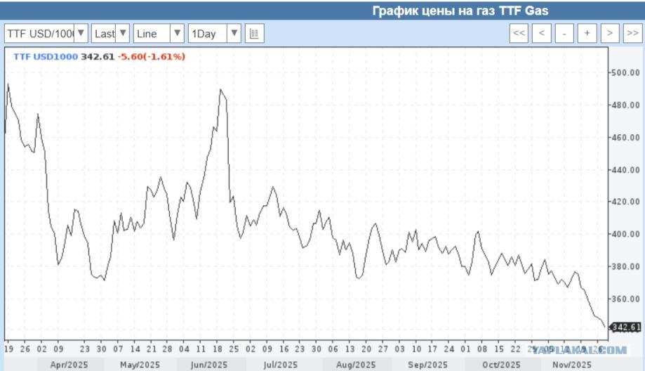Click the 360.00 price axis label
645x371 pixels.
[625, 299]
